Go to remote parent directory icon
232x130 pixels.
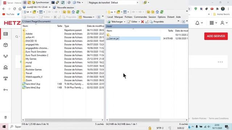pos(148,12)
